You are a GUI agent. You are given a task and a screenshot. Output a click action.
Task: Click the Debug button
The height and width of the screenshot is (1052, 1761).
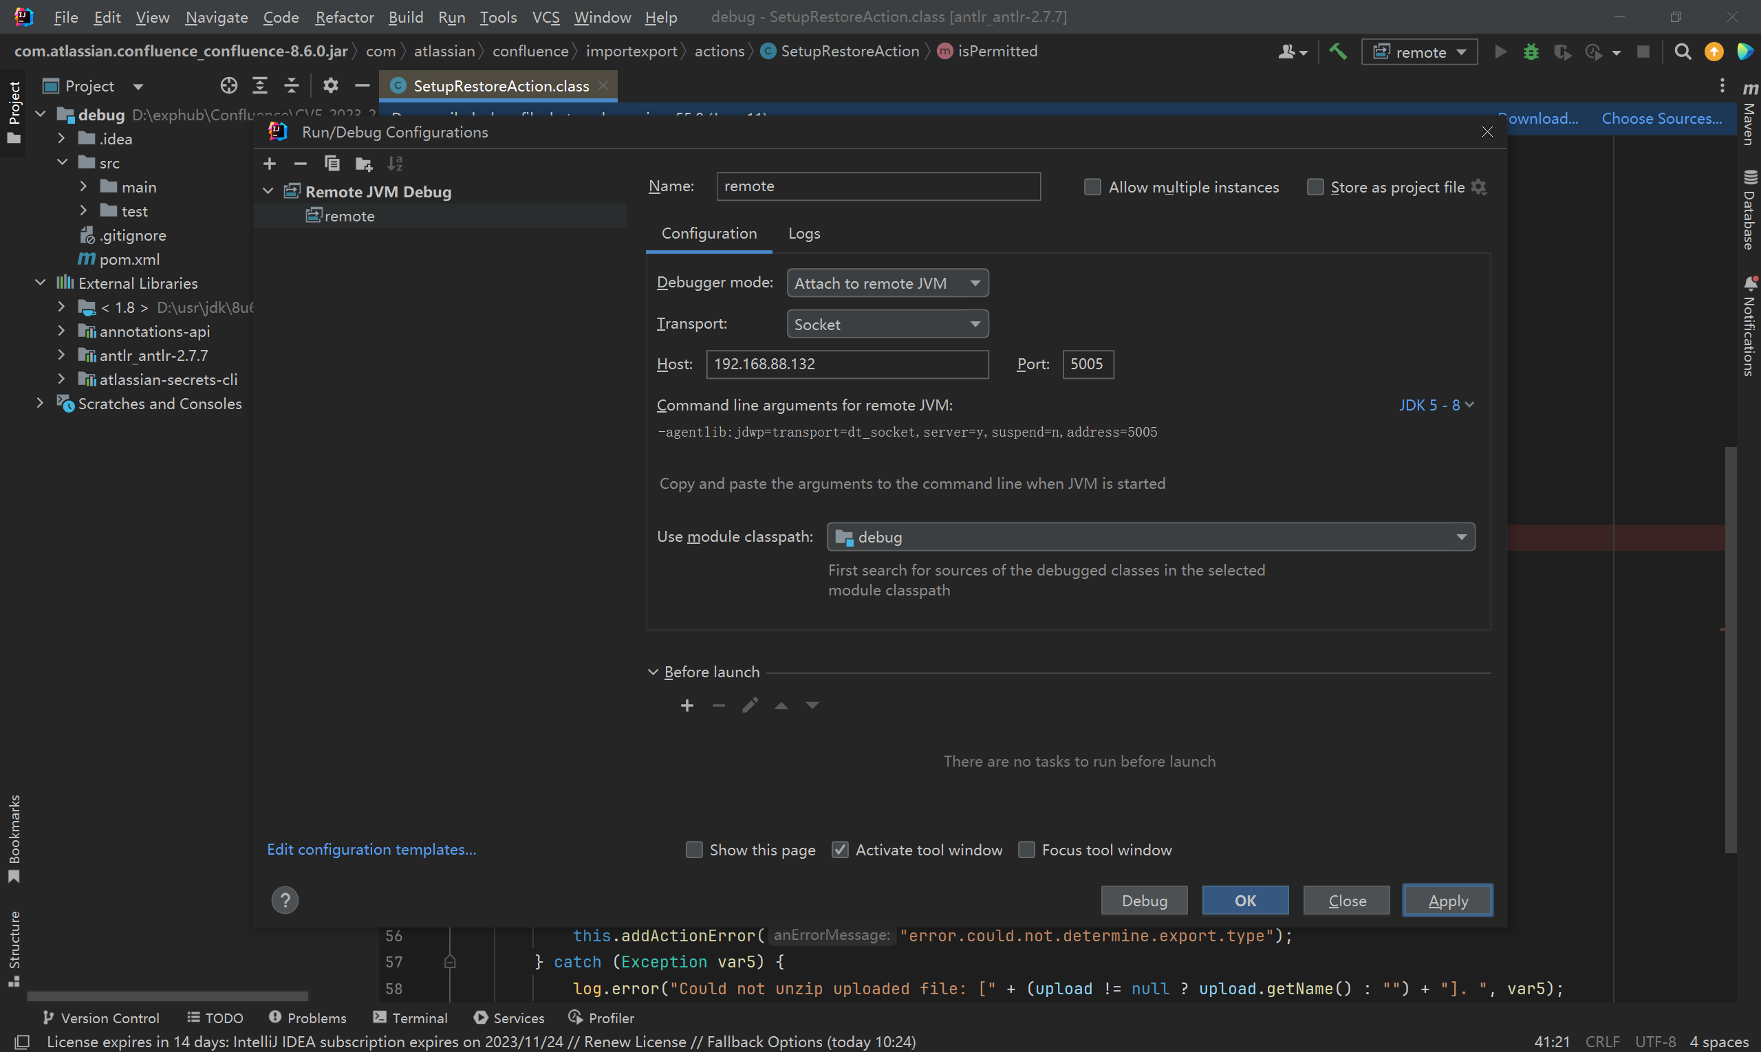tap(1144, 900)
